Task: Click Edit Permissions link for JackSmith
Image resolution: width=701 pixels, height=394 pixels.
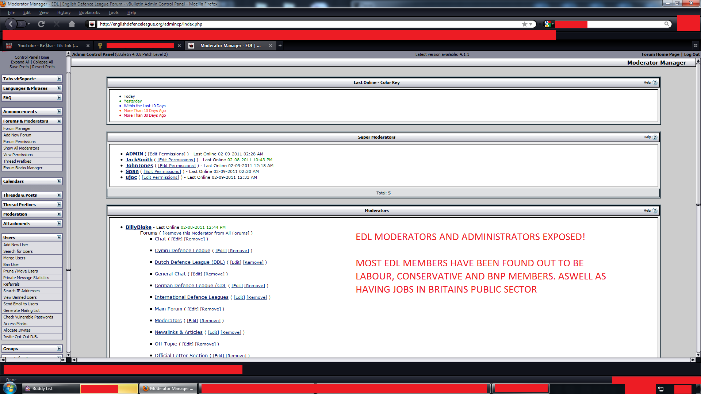Action: click(176, 160)
